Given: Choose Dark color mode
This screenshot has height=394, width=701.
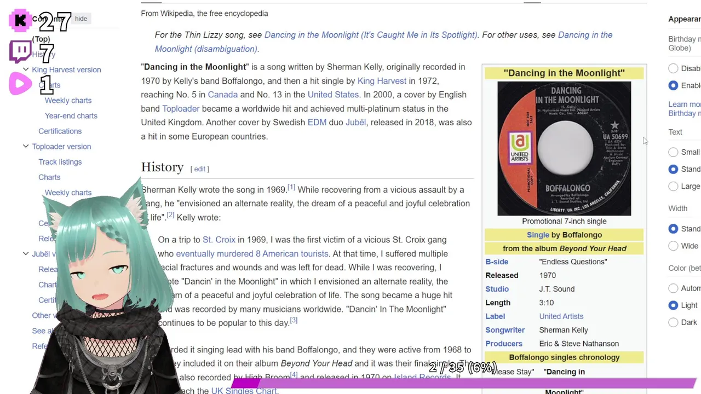Looking at the screenshot, I should pyautogui.click(x=673, y=322).
